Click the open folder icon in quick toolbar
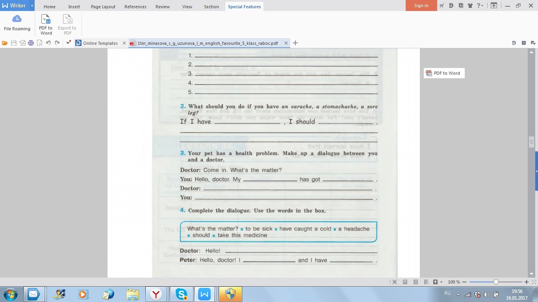Screen dimensions: 538x302 [5, 43]
